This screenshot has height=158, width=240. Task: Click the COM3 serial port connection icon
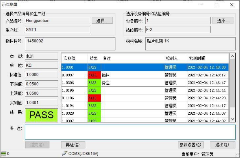[64, 154]
